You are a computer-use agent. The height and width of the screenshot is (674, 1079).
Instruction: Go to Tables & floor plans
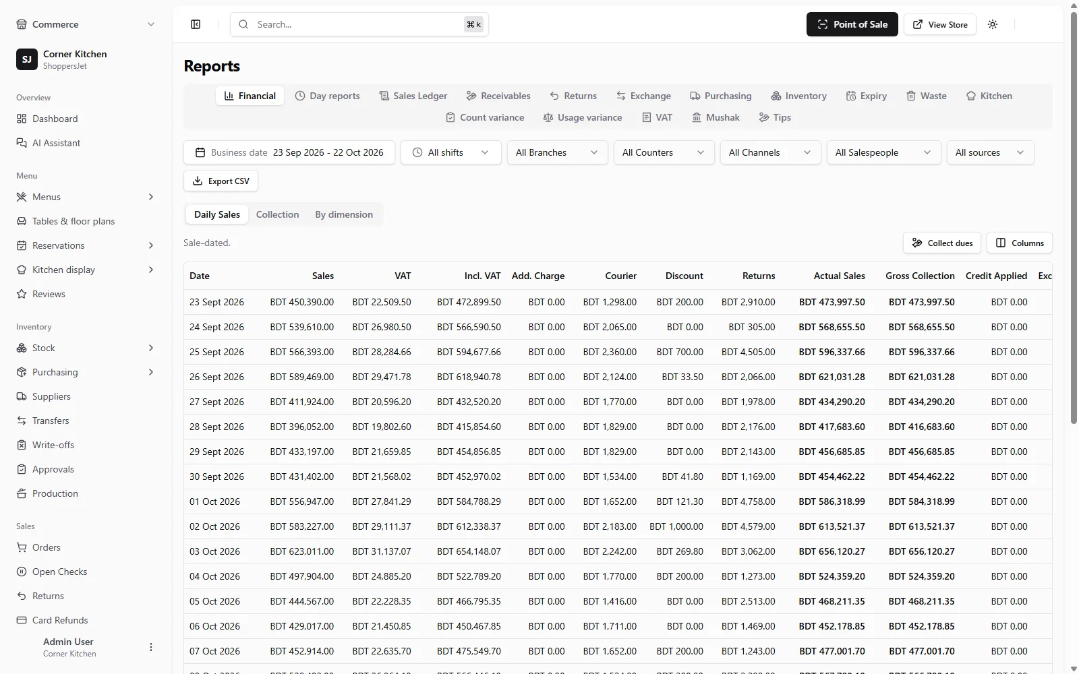click(x=86, y=221)
